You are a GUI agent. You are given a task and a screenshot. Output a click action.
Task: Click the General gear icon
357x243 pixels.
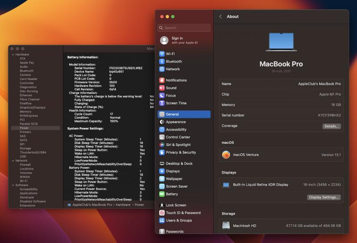(x=162, y=114)
